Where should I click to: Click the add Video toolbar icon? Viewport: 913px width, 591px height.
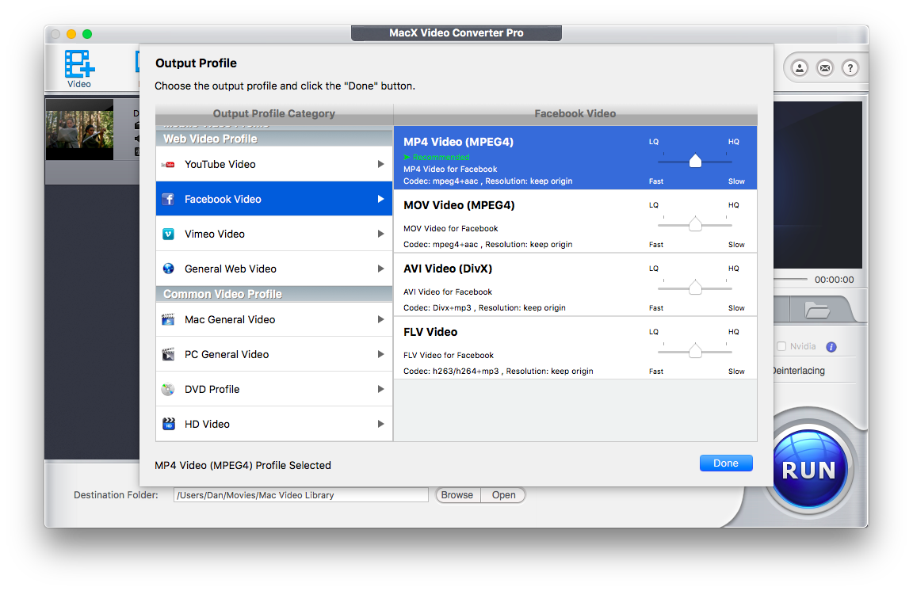coord(79,68)
